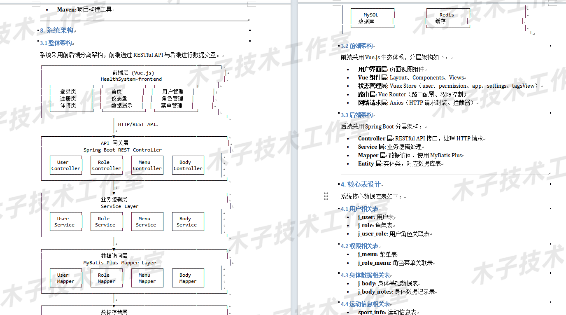
Task: Collapse the "4.1 用户相关表" heading marker
Action: [338, 209]
